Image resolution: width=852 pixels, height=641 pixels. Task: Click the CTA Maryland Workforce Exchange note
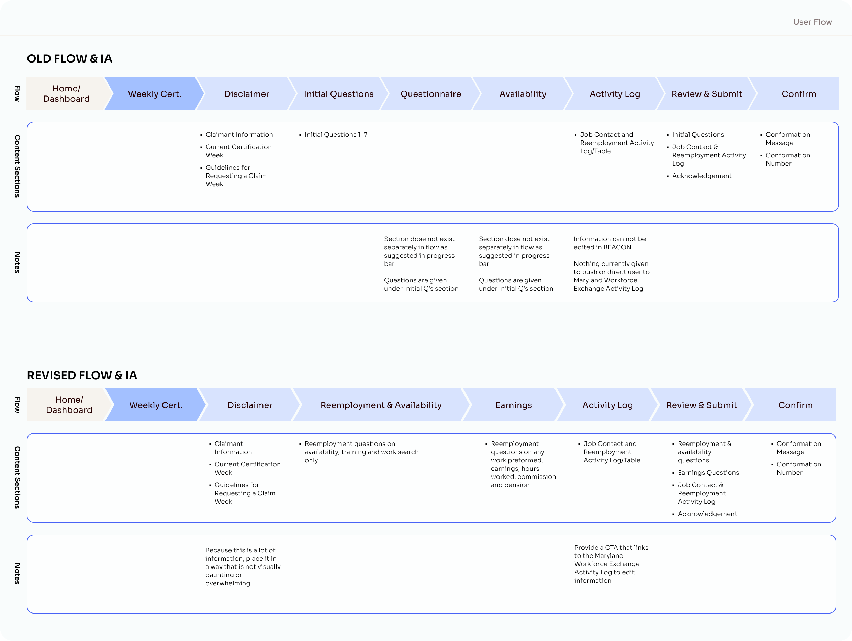click(611, 564)
